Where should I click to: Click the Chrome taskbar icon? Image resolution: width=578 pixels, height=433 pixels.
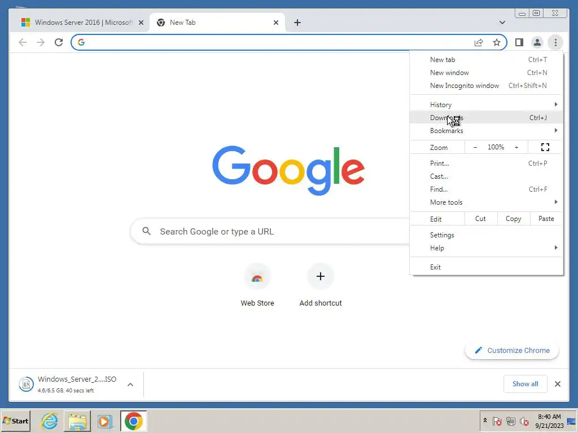[133, 421]
